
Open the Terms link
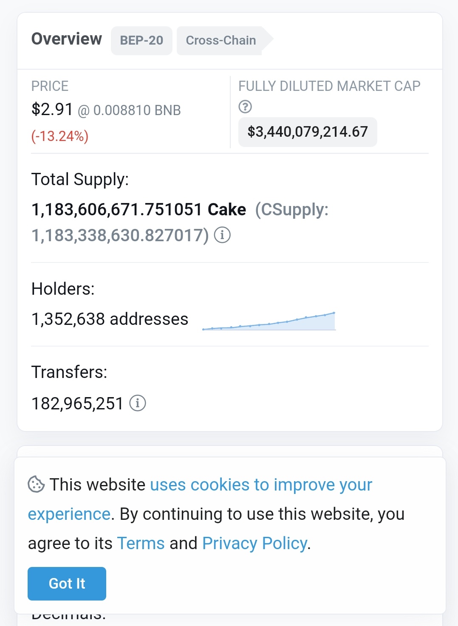[x=141, y=543]
